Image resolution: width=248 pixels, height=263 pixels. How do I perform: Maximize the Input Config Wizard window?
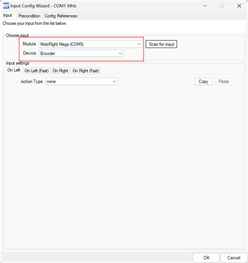[x=222, y=6]
